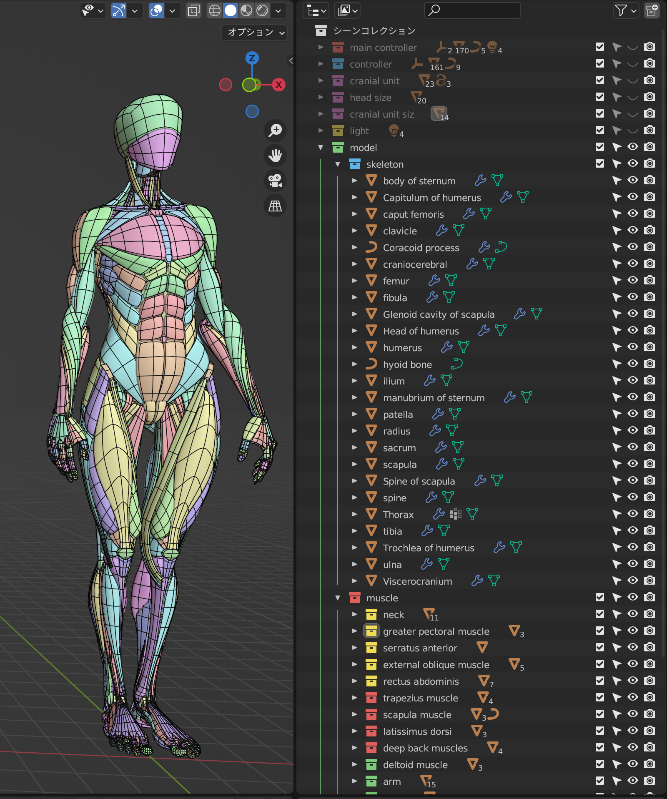Enable rendered viewport shading
This screenshot has height=799, width=667.
pos(262,11)
